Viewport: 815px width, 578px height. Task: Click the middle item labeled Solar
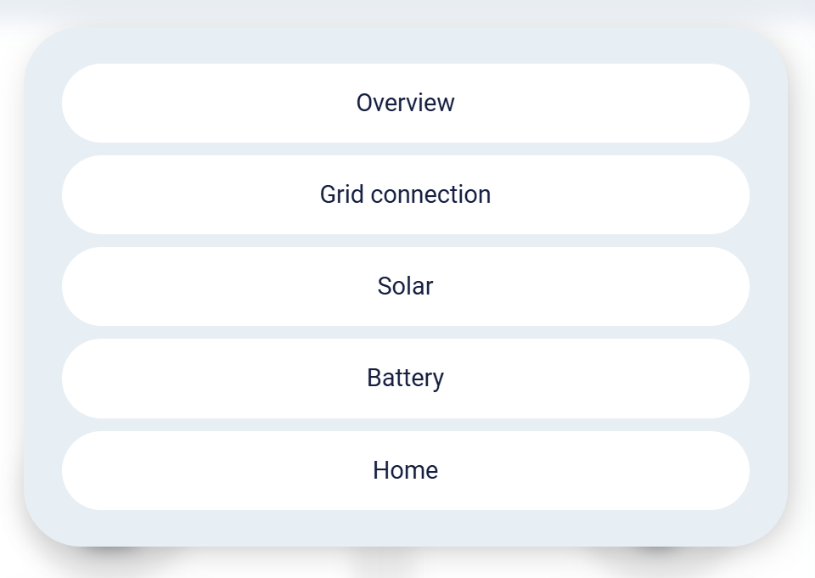(x=406, y=286)
